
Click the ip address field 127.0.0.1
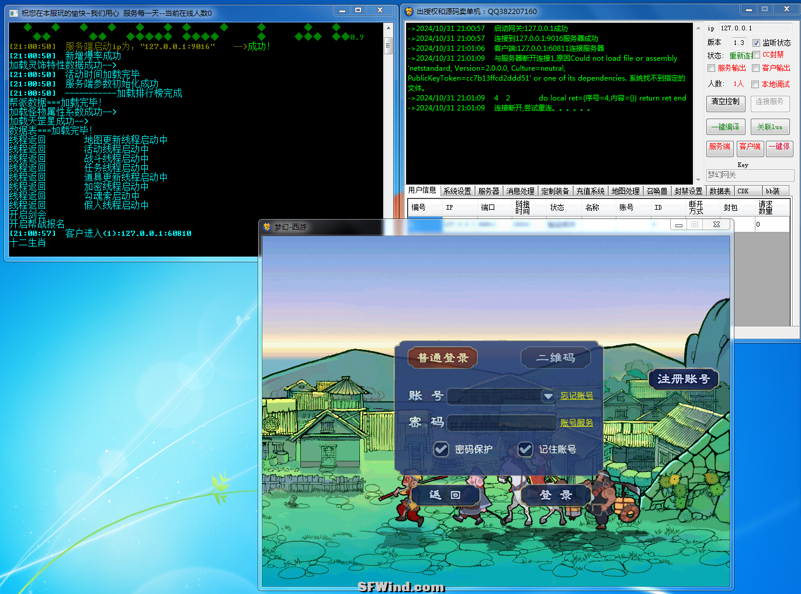coord(754,28)
